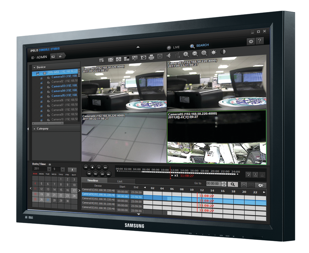Viewport: 309px width, 253px height.
Task: Uncheck the Camera02 checkbox
Action: click(x=41, y=82)
